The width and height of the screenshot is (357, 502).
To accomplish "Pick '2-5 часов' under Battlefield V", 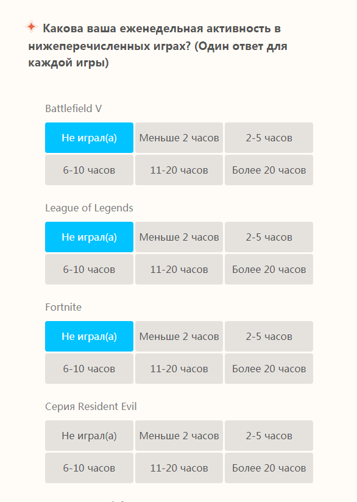I will 269,138.
